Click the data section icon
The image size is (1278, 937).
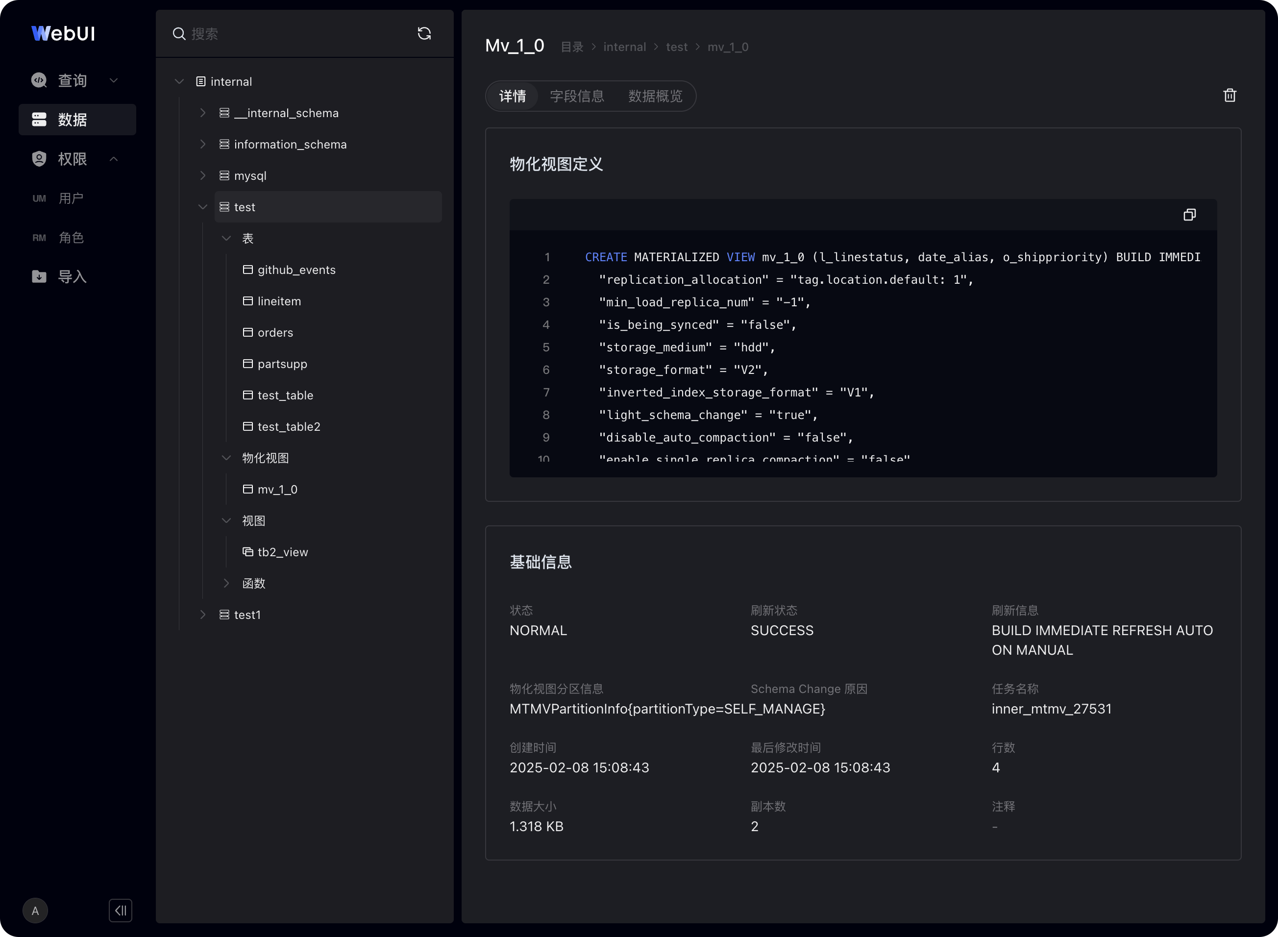click(x=39, y=119)
